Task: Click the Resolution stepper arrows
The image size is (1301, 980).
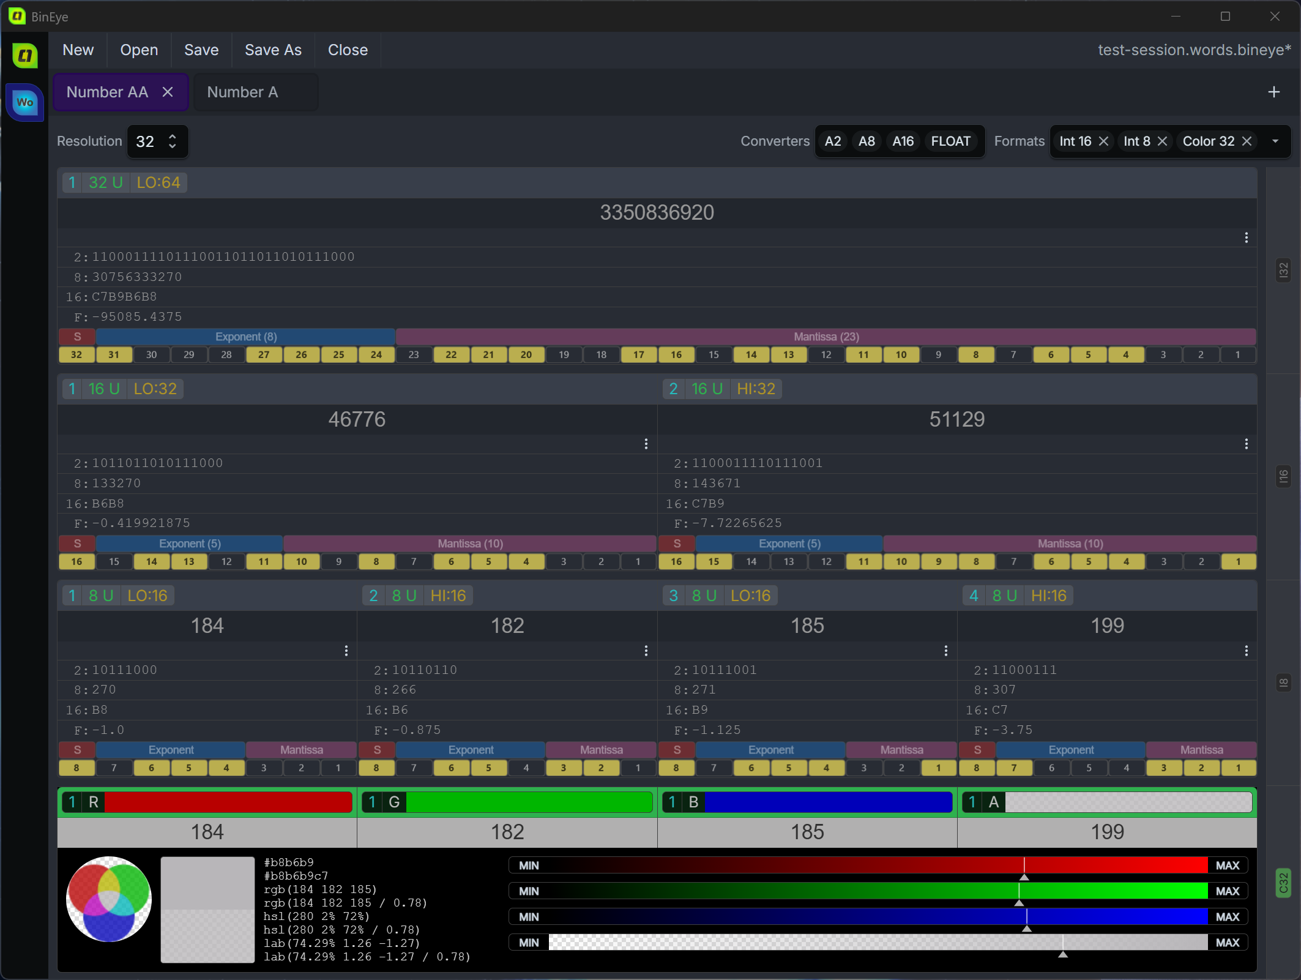Action: pos(173,141)
